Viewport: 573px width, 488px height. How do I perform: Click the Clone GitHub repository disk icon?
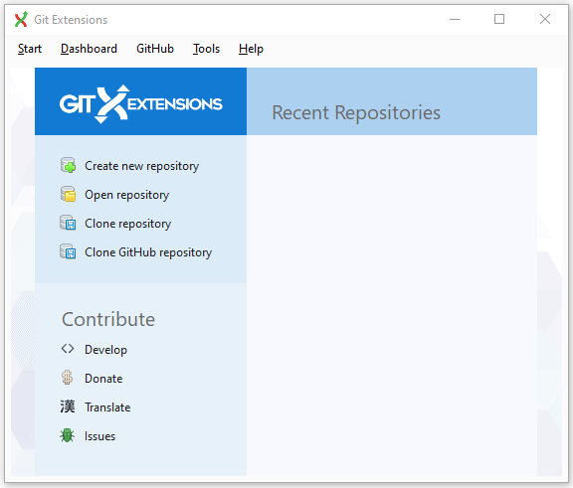(x=68, y=251)
